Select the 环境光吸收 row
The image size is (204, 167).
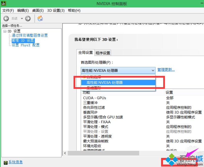click(142, 146)
